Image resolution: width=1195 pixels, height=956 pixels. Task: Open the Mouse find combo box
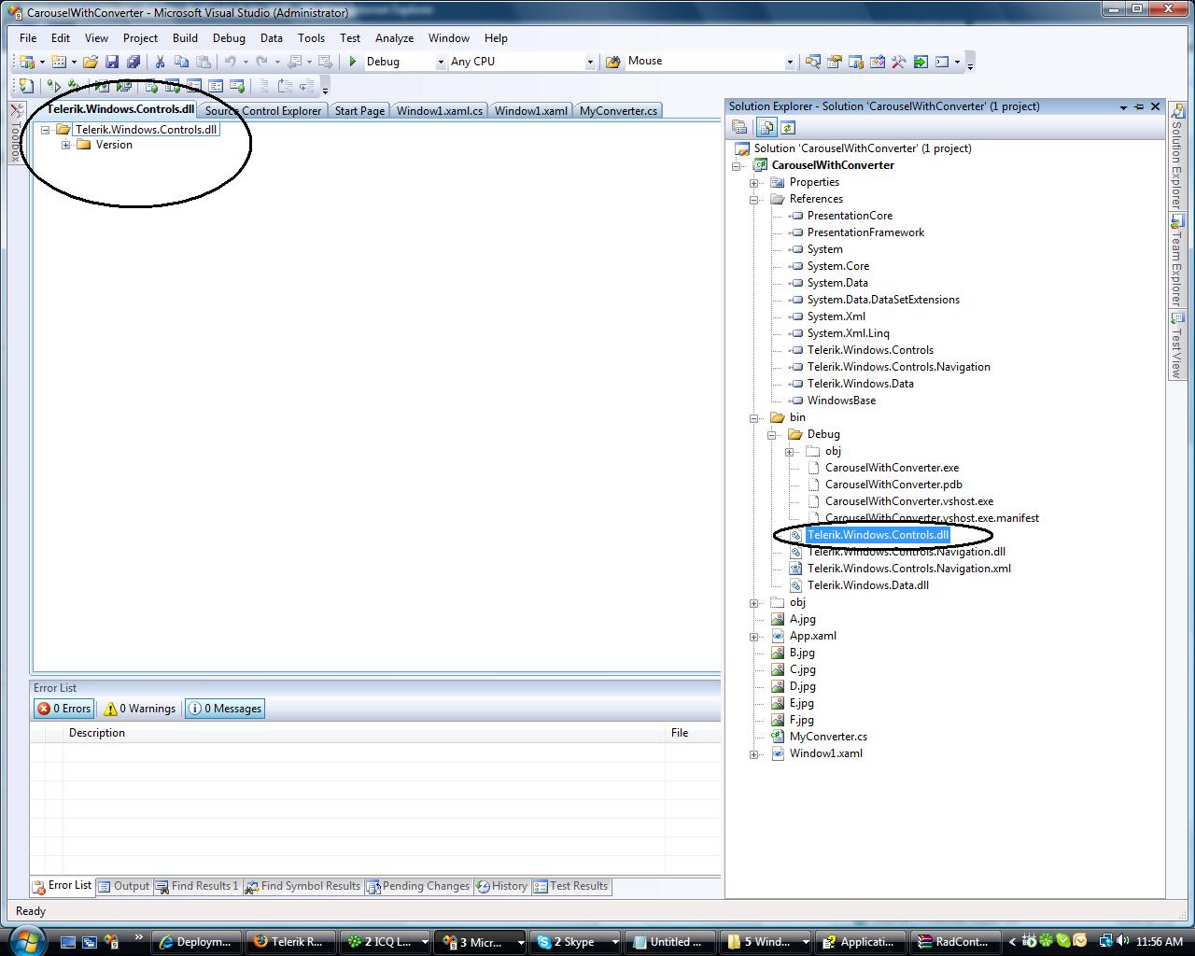click(x=710, y=62)
